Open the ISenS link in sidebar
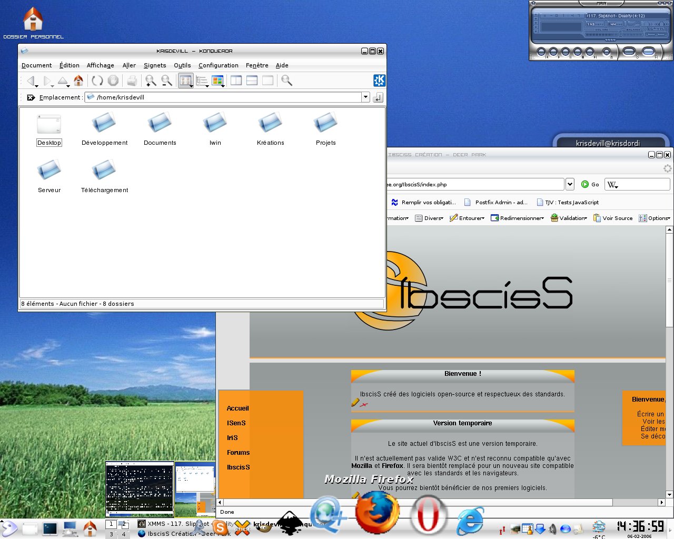Screen dimensions: 674x539 [236, 423]
